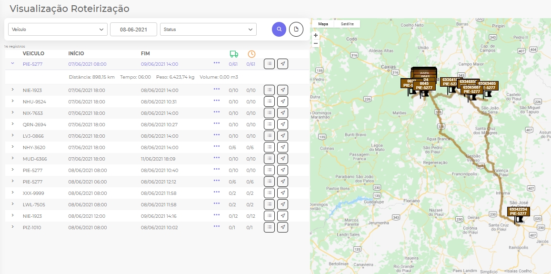Screen dimensions: 551x274
Task: Switch the map to Satélite view
Action: click(347, 24)
